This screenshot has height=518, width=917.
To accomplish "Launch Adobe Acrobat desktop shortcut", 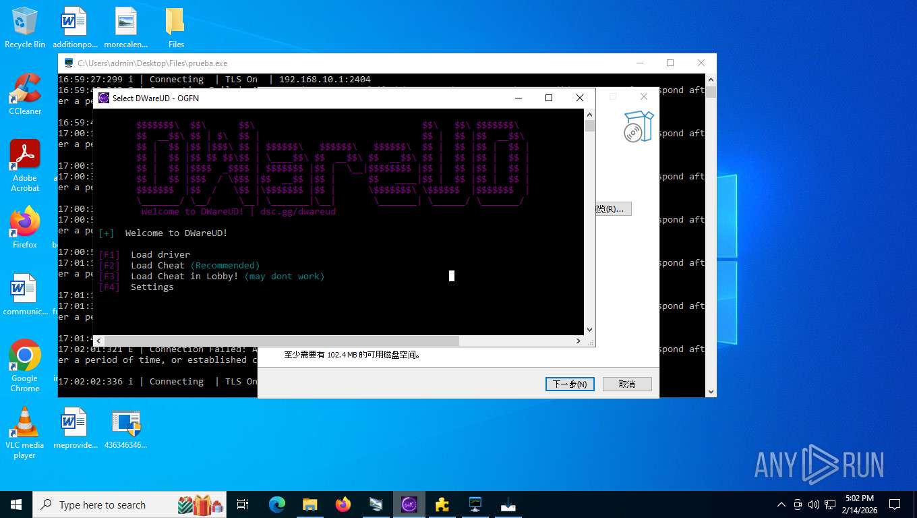I will 25,165.
